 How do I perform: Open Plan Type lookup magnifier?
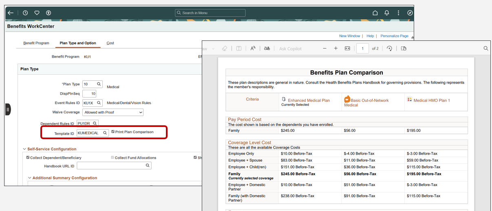click(99, 84)
